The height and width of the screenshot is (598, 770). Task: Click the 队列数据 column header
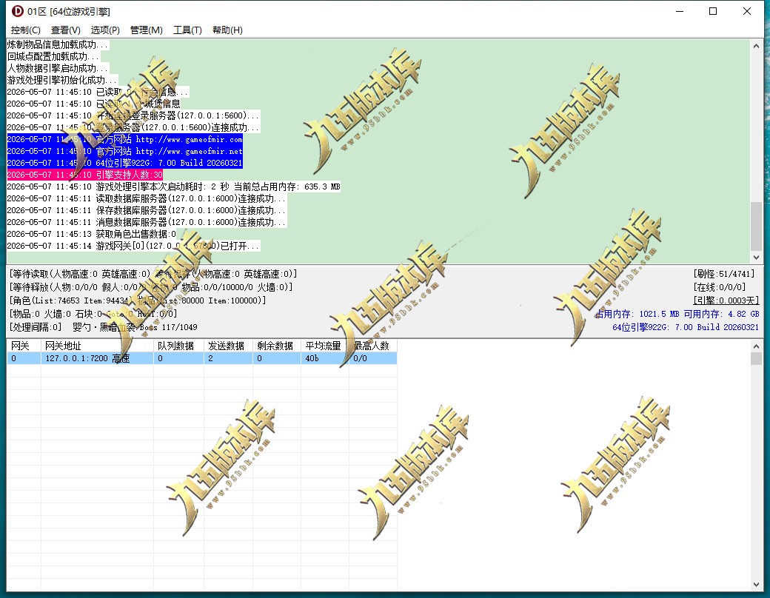pos(178,346)
